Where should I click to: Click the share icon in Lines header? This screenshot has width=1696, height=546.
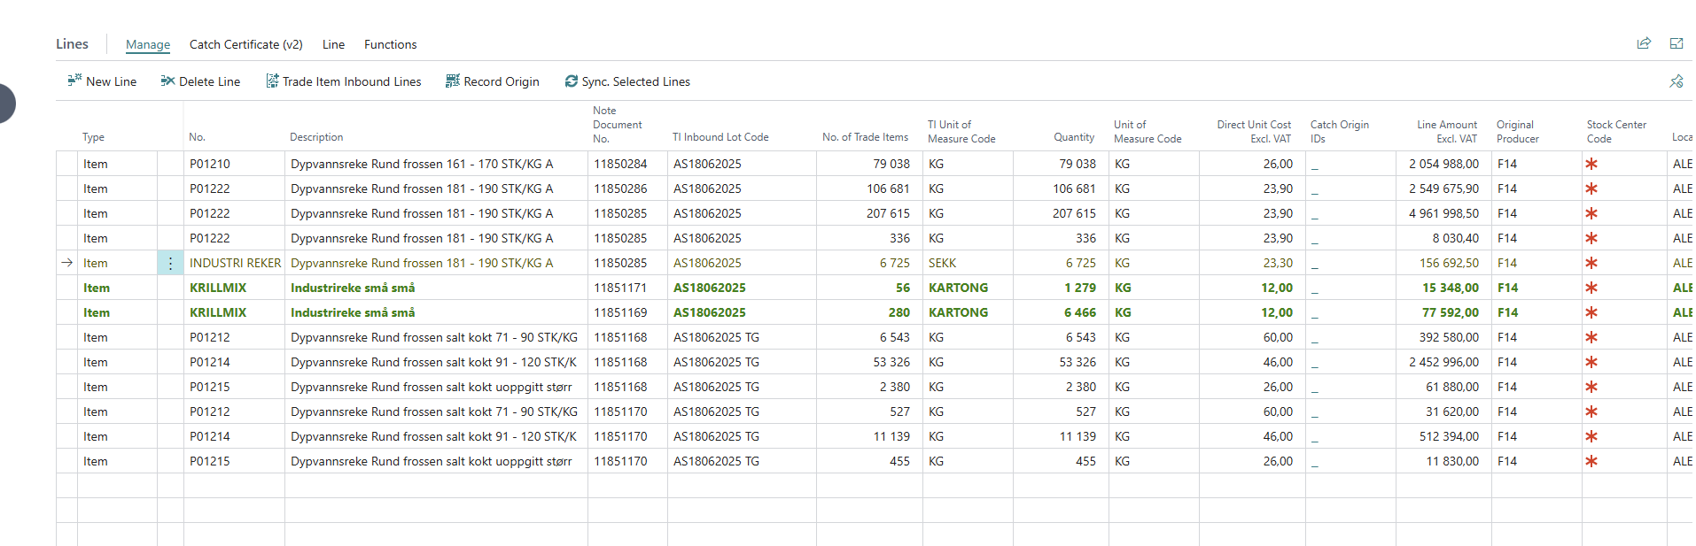(x=1644, y=43)
